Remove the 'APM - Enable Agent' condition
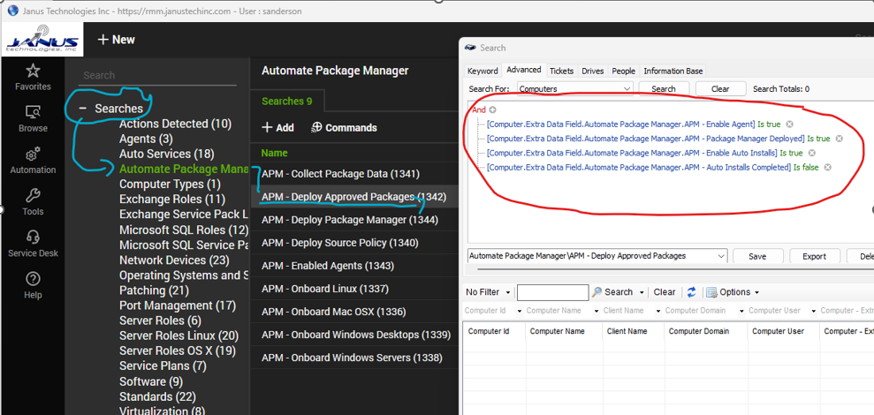Image resolution: width=874 pixels, height=415 pixels. (x=790, y=124)
